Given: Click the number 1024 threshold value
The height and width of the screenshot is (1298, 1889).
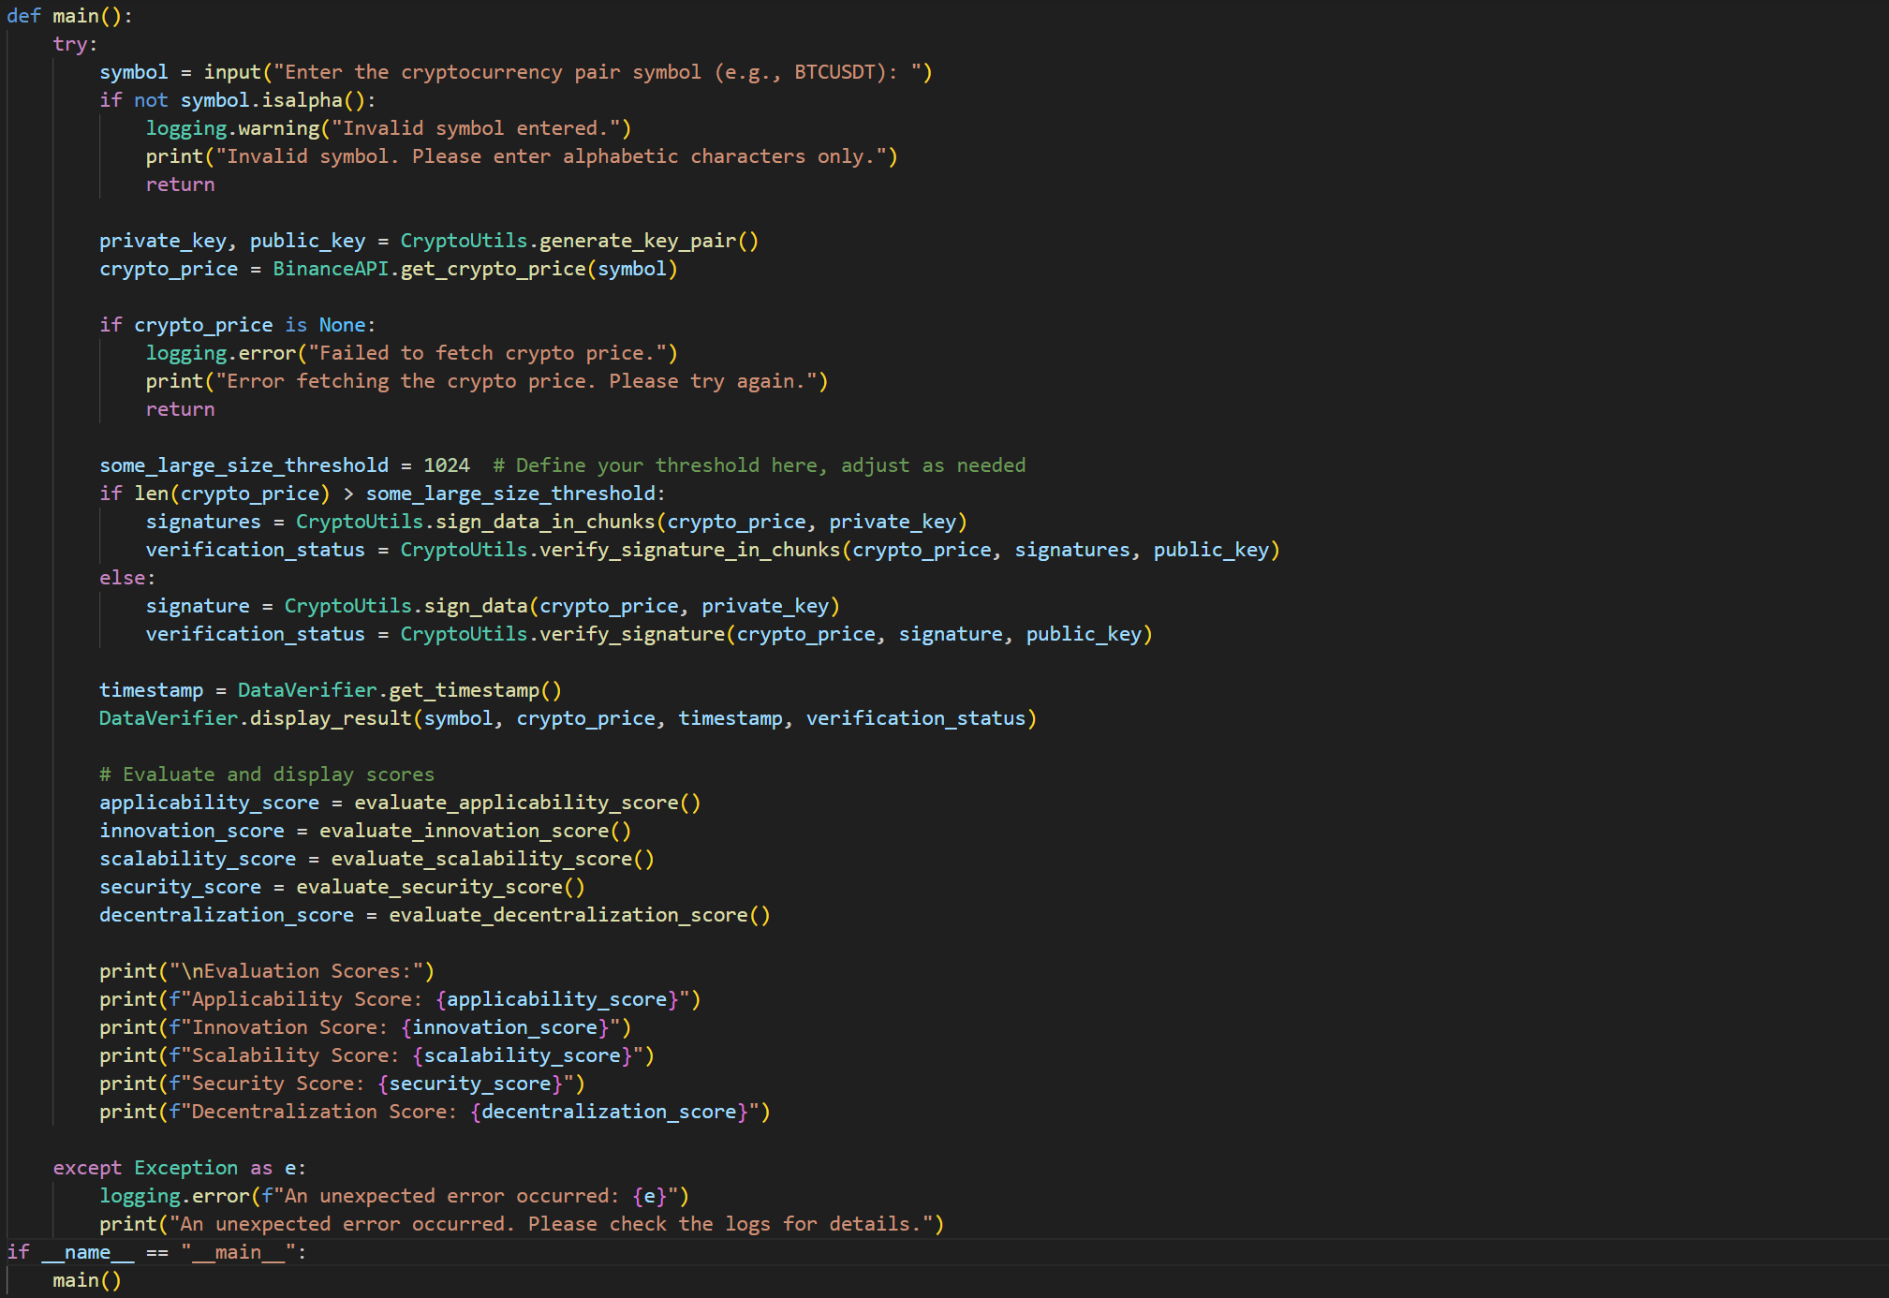Looking at the screenshot, I should (446, 465).
